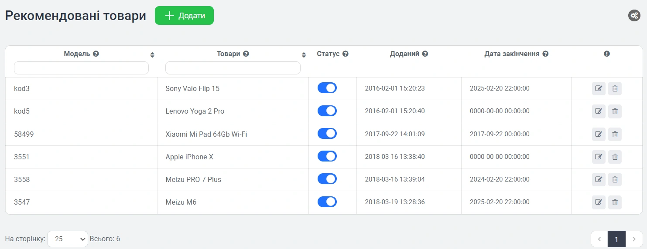Click help icon beside Дата закінчення header

tap(545, 54)
